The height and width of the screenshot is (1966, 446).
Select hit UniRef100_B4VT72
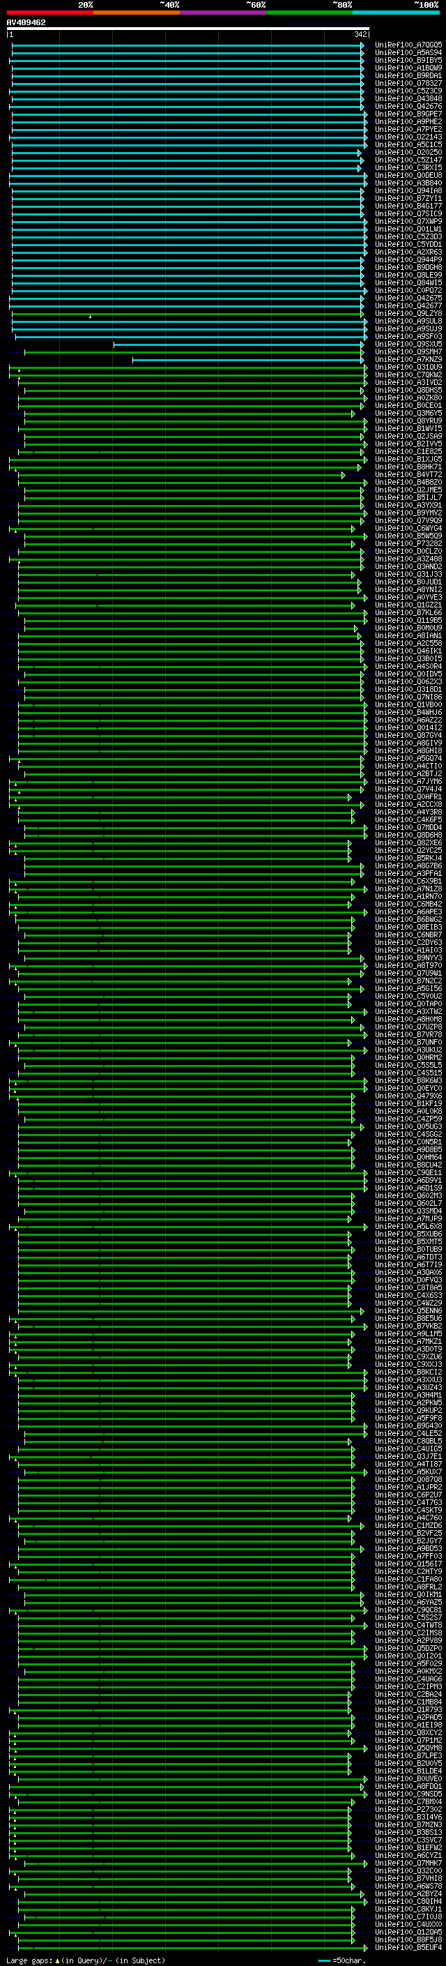click(x=408, y=475)
